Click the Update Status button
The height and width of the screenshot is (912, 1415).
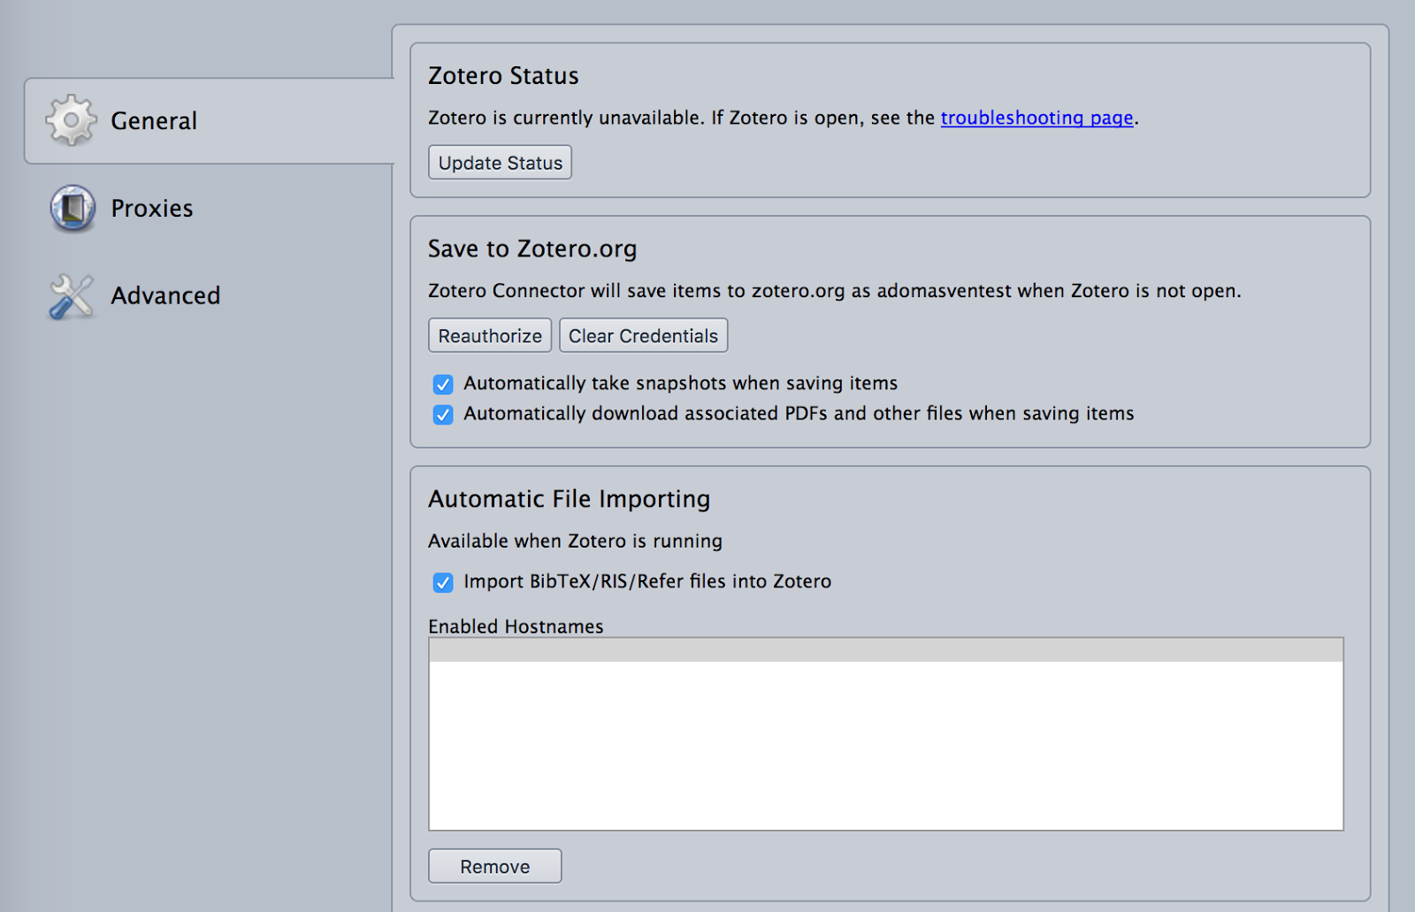501,163
